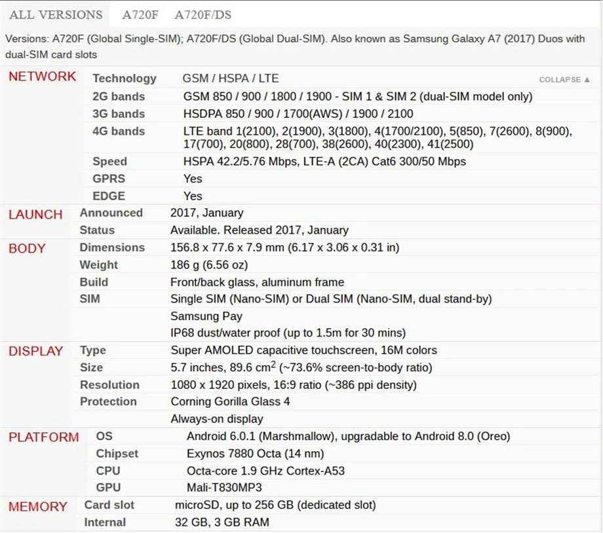
Task: Click the GPU label
Action: point(108,488)
